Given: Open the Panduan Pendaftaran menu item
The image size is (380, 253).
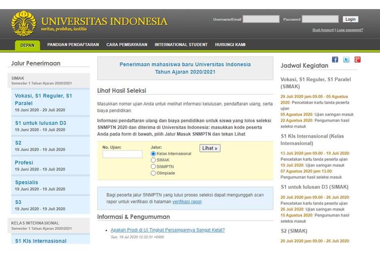Looking at the screenshot, I should click(x=73, y=45).
